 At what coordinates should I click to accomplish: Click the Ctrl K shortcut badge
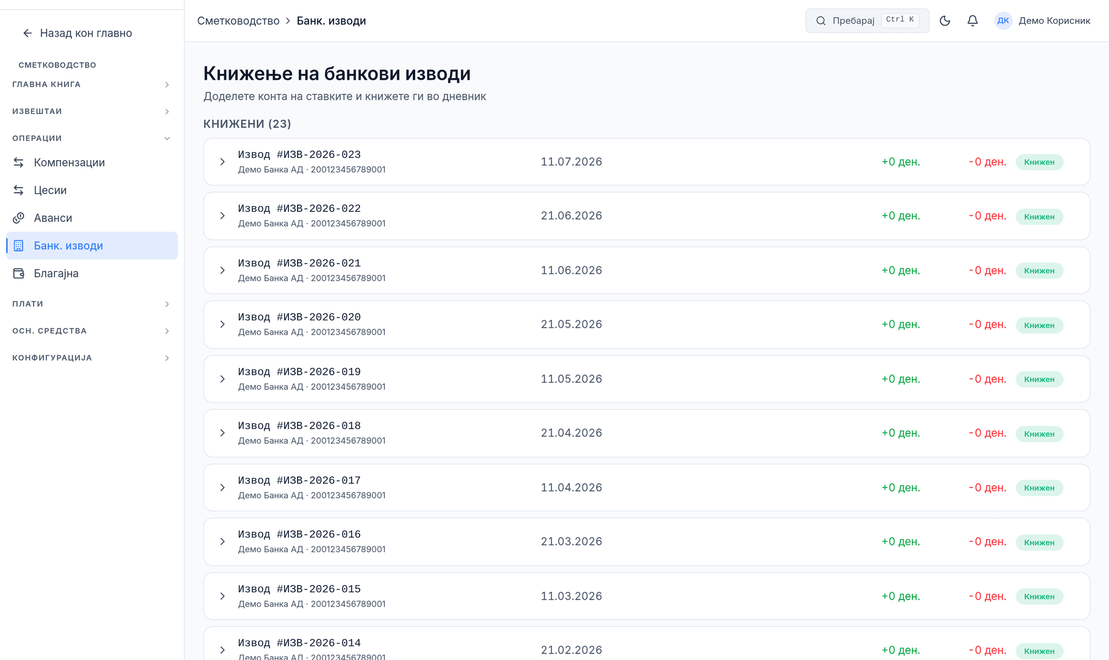point(900,20)
